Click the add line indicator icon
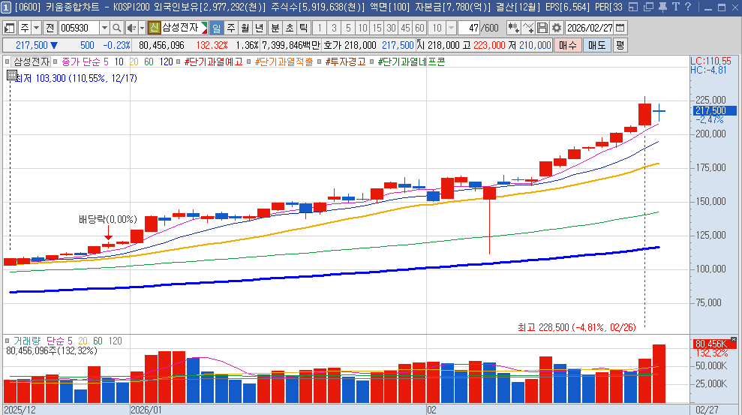Viewport: 742px width, 415px height. [x=528, y=28]
